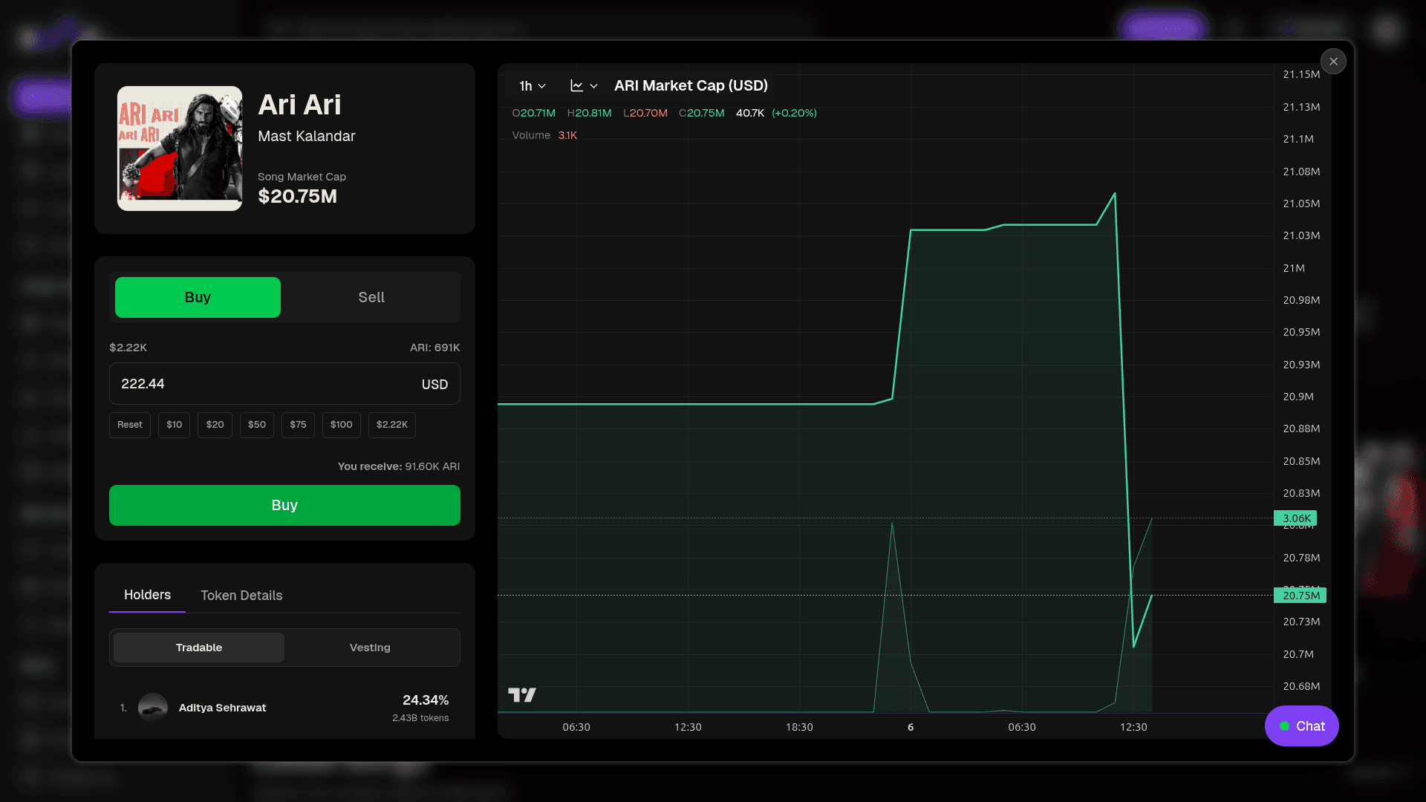
Task: Confirm purchase with large Buy button
Action: 284,505
